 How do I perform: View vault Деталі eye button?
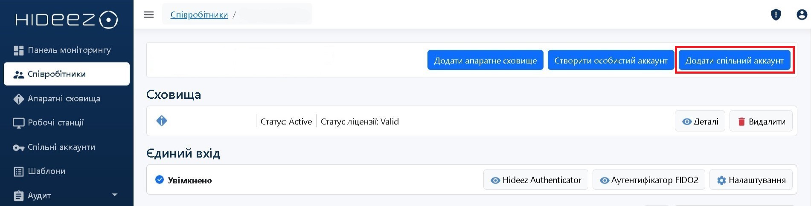click(x=700, y=122)
